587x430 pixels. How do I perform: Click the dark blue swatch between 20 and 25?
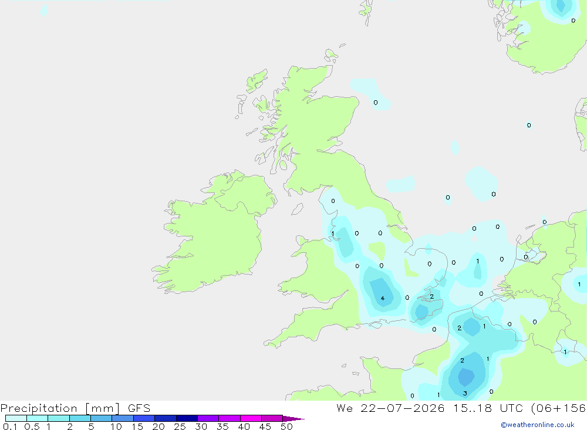coord(165,418)
